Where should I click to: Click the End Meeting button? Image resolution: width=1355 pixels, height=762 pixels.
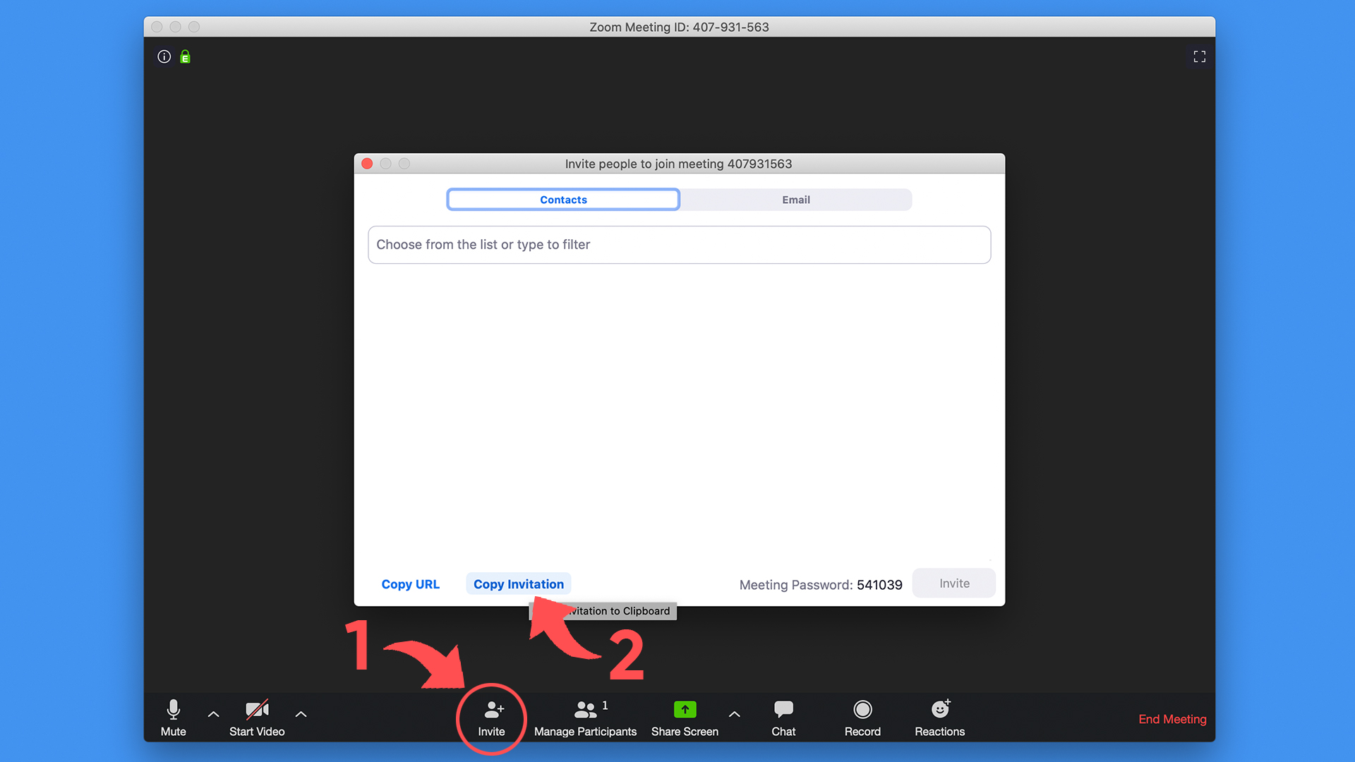coord(1172,719)
